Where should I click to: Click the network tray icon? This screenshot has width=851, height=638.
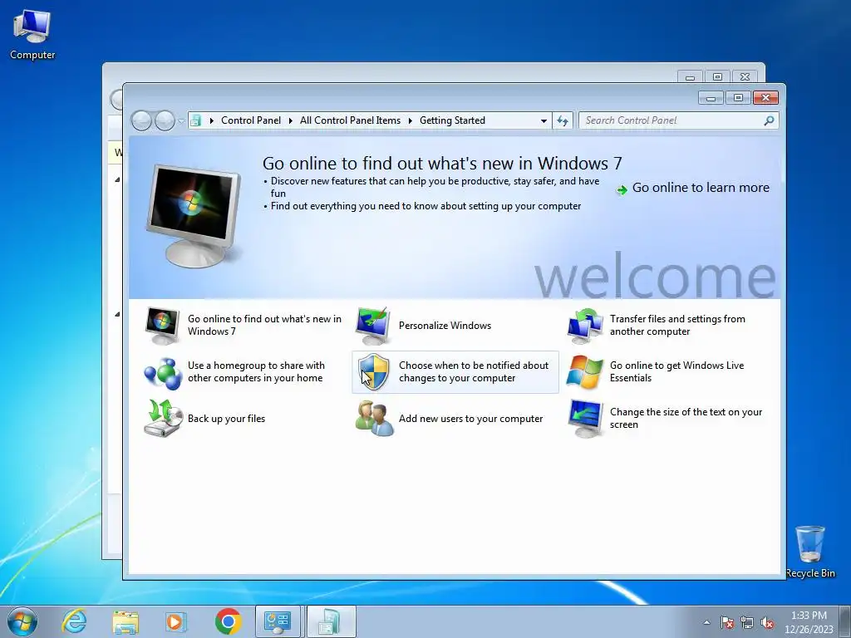tap(747, 622)
